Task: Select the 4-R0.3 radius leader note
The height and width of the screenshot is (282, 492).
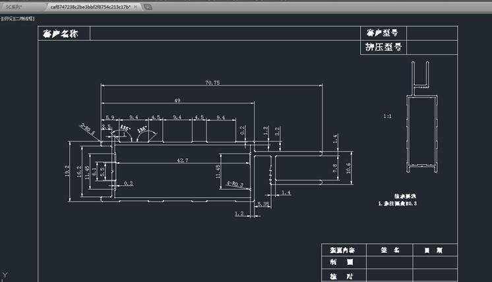Action: click(x=235, y=184)
